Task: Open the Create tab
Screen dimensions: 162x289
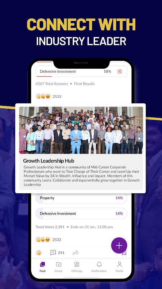Action: click(x=58, y=267)
